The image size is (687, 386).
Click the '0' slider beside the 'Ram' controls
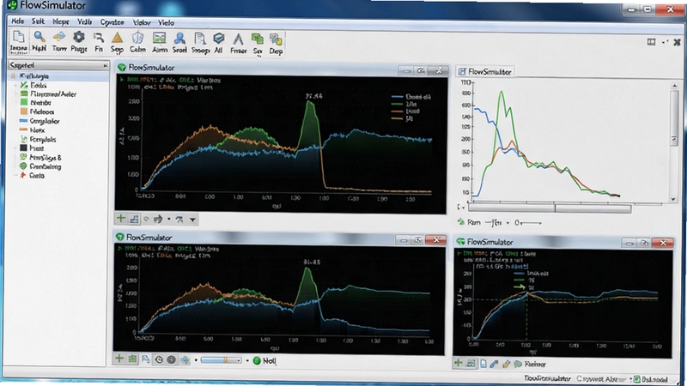tap(528, 223)
